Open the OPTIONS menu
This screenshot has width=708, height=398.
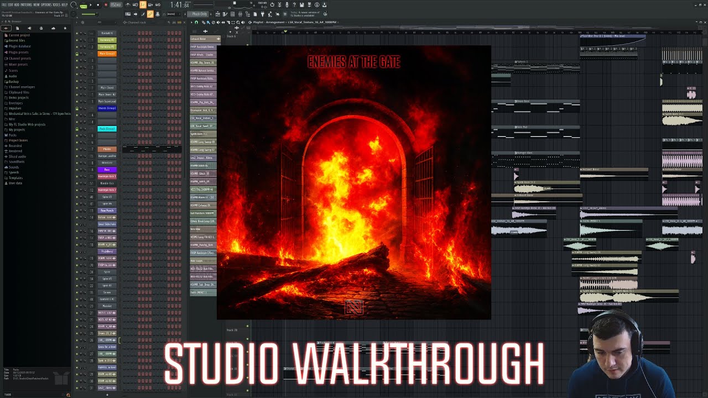click(46, 5)
